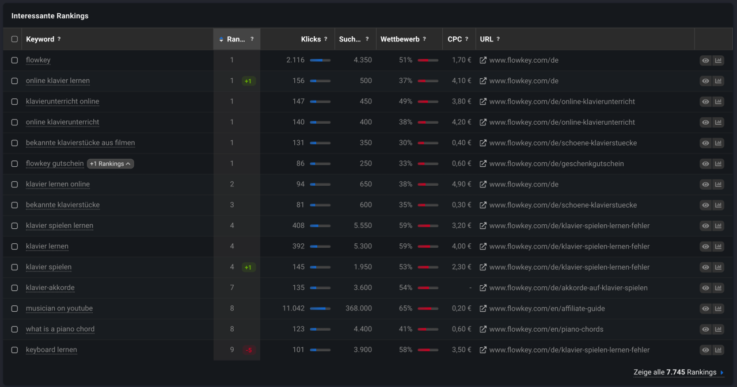Show history chart for flowkey gutschein
The image size is (737, 387).
pos(718,164)
